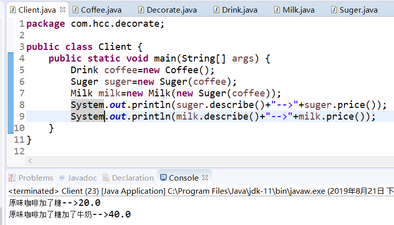This screenshot has height=225, width=394.
Task: Click the class name Client on line 3
Action: (115, 47)
